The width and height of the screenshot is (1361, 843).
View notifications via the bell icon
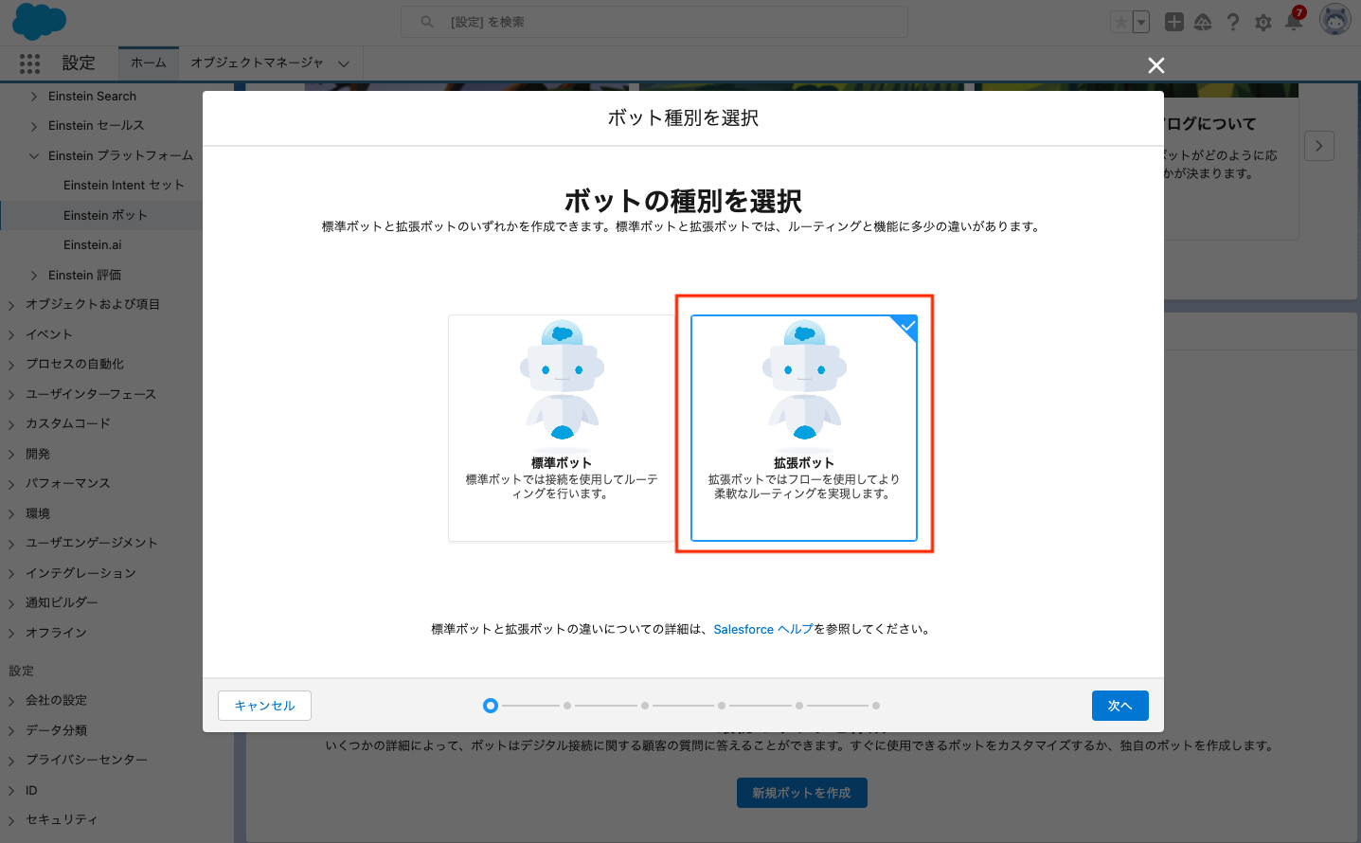point(1293,21)
